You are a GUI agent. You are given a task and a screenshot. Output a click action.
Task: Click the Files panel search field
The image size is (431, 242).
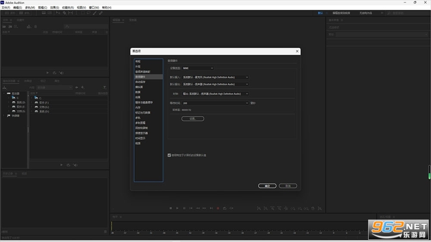(86, 26)
